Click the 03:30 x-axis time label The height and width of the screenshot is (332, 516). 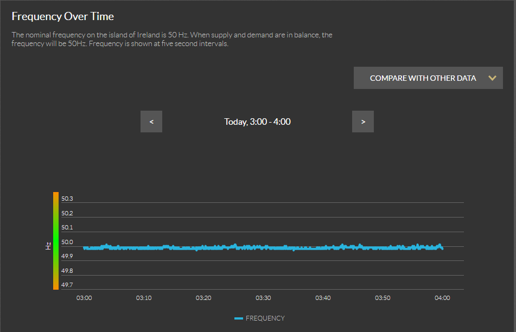[x=263, y=298]
